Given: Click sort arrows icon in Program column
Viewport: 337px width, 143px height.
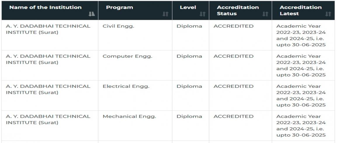Looking at the screenshot, I should [165, 14].
